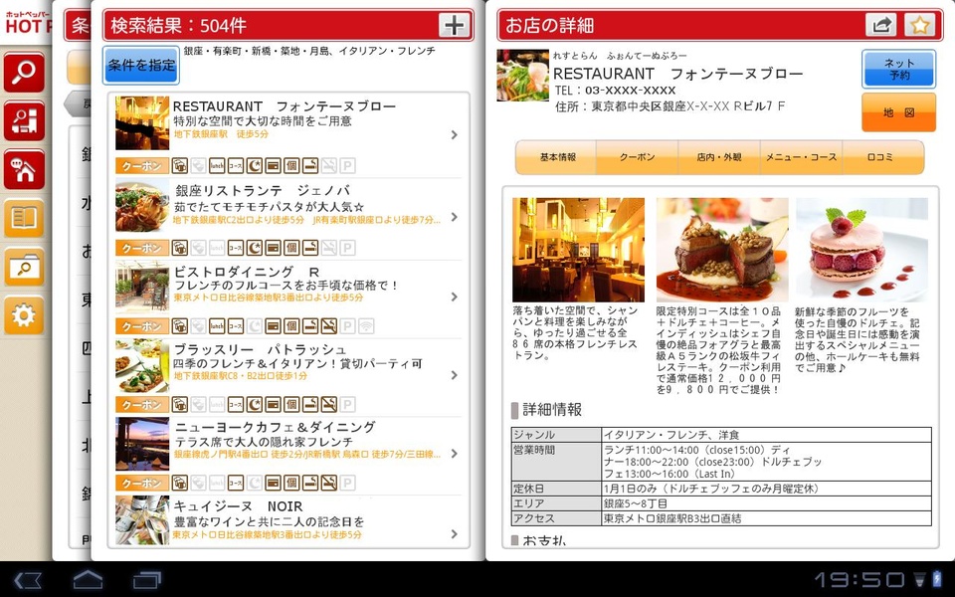Open the gear settings sidebar icon
955x597 pixels.
24,315
